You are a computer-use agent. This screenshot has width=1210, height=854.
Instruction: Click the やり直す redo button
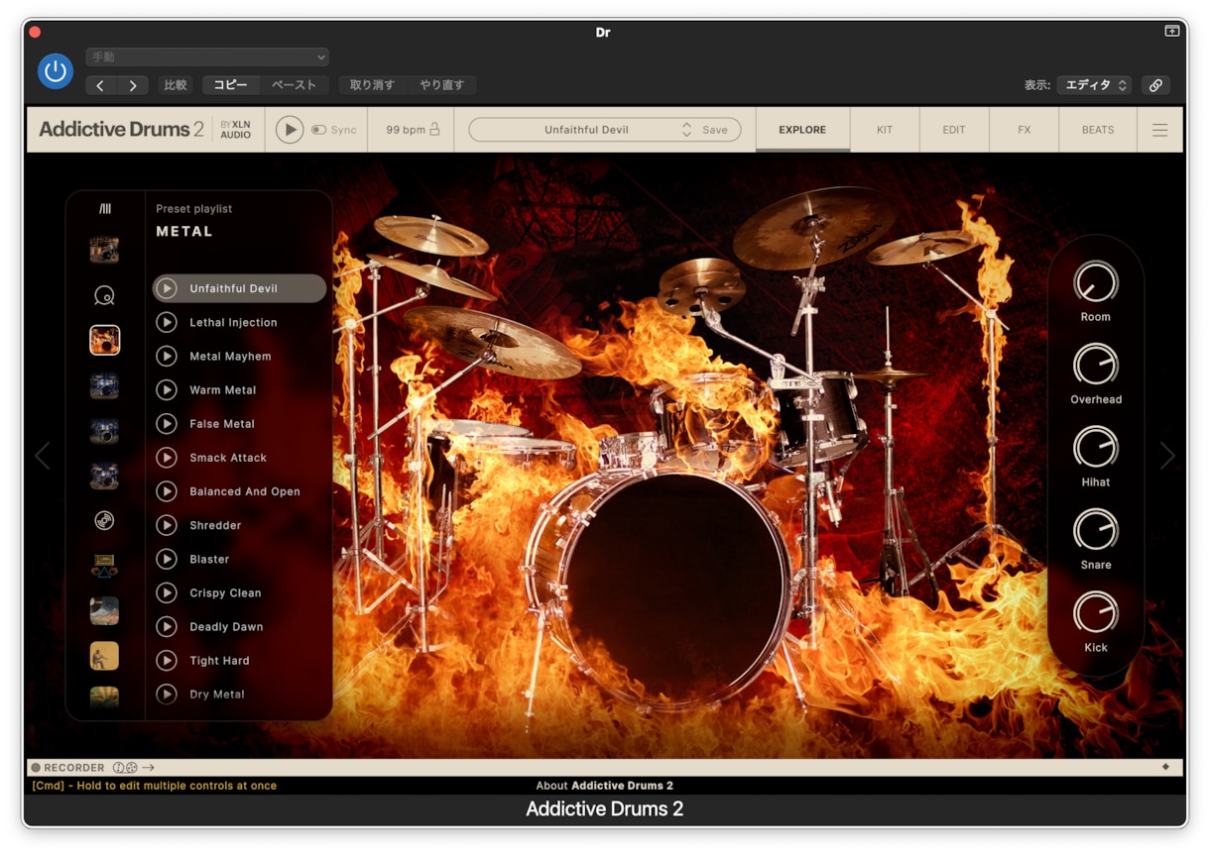click(x=441, y=85)
